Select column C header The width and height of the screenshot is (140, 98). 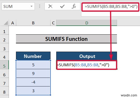pos(53,23)
